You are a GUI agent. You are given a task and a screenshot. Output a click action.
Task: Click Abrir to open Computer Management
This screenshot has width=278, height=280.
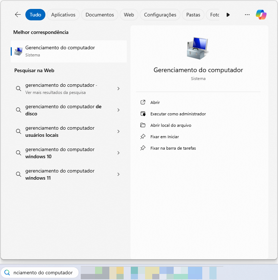(155, 102)
